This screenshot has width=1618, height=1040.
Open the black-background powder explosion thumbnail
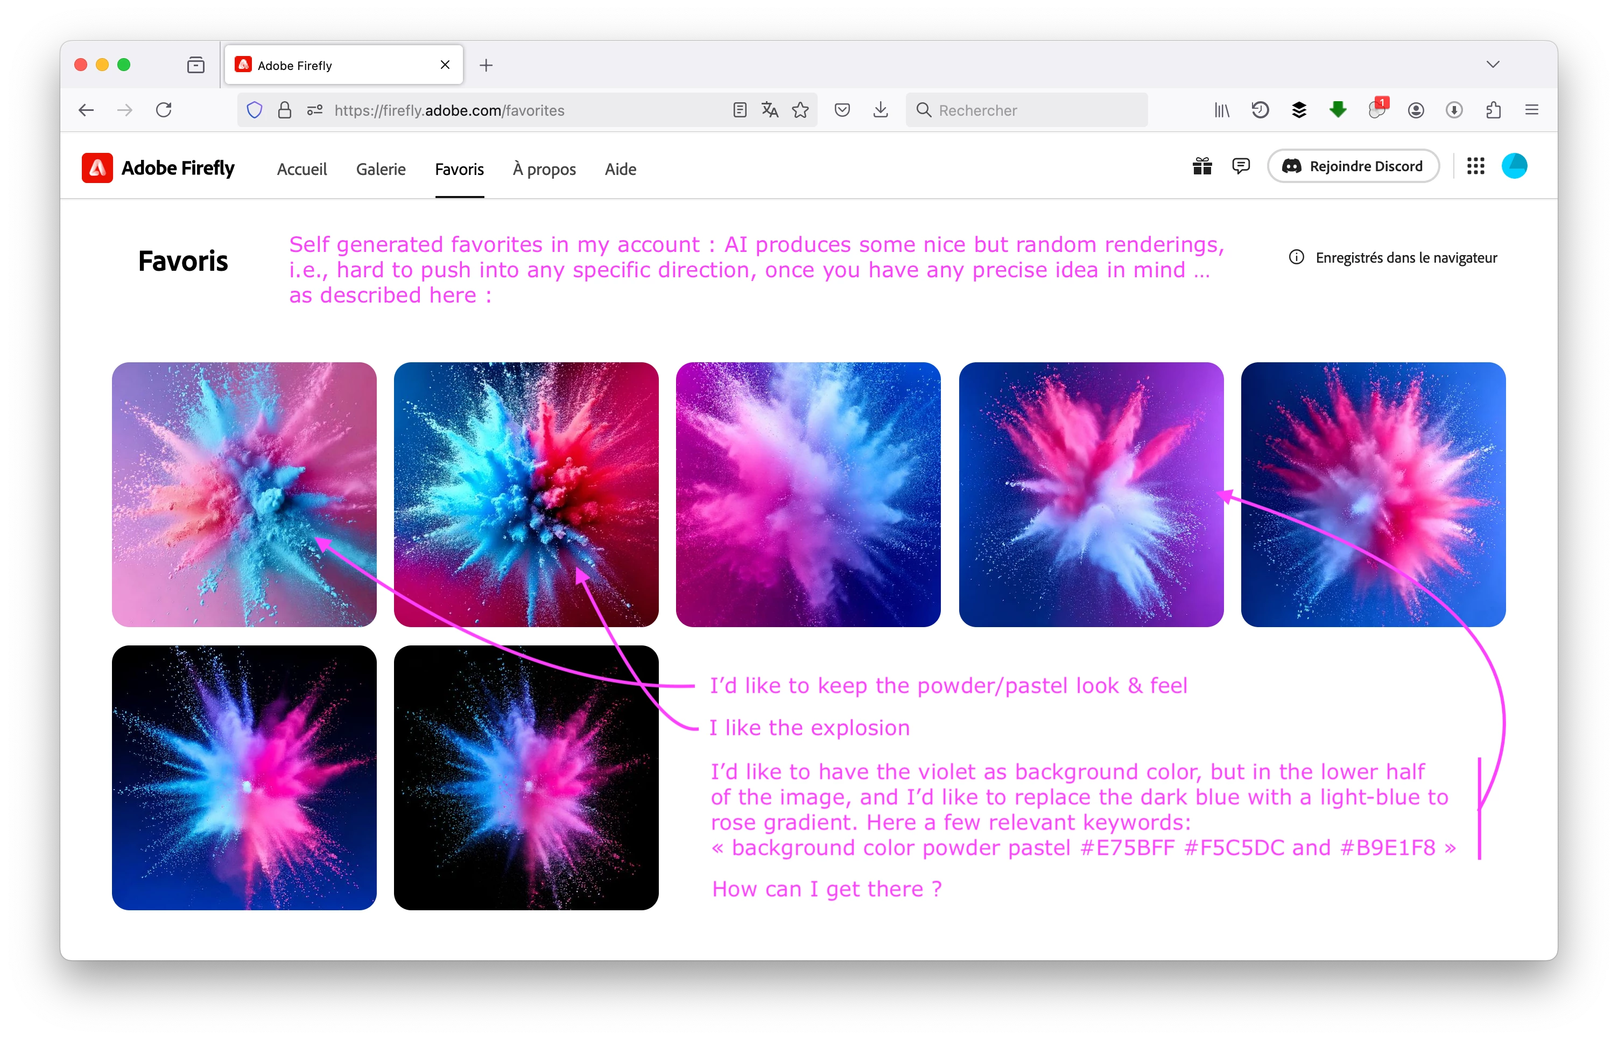coord(526,777)
